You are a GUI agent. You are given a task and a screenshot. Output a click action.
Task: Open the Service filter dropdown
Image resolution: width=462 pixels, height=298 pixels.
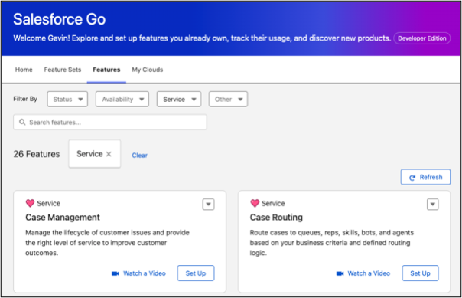pyautogui.click(x=179, y=99)
